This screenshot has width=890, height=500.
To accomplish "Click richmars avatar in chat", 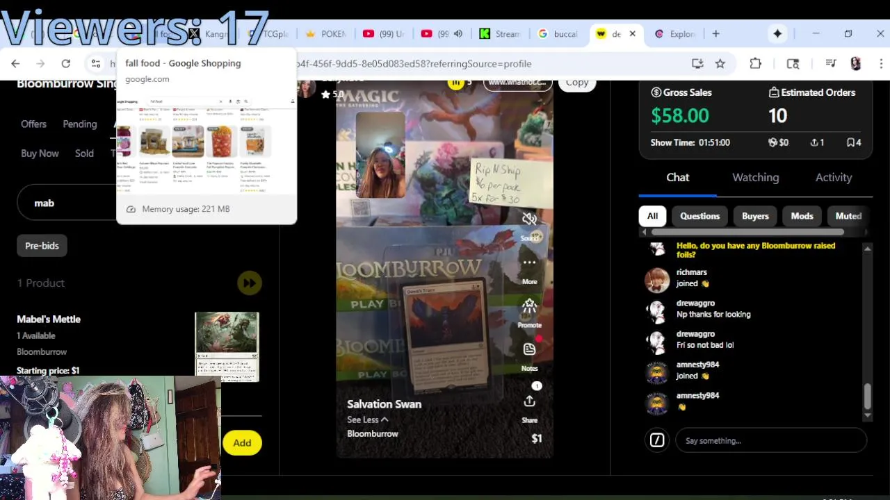I will coord(657,280).
